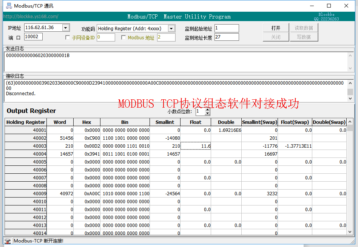Click the 接收日志 scroll down arrow
Screen dimensions: 358x247
pos(350,99)
